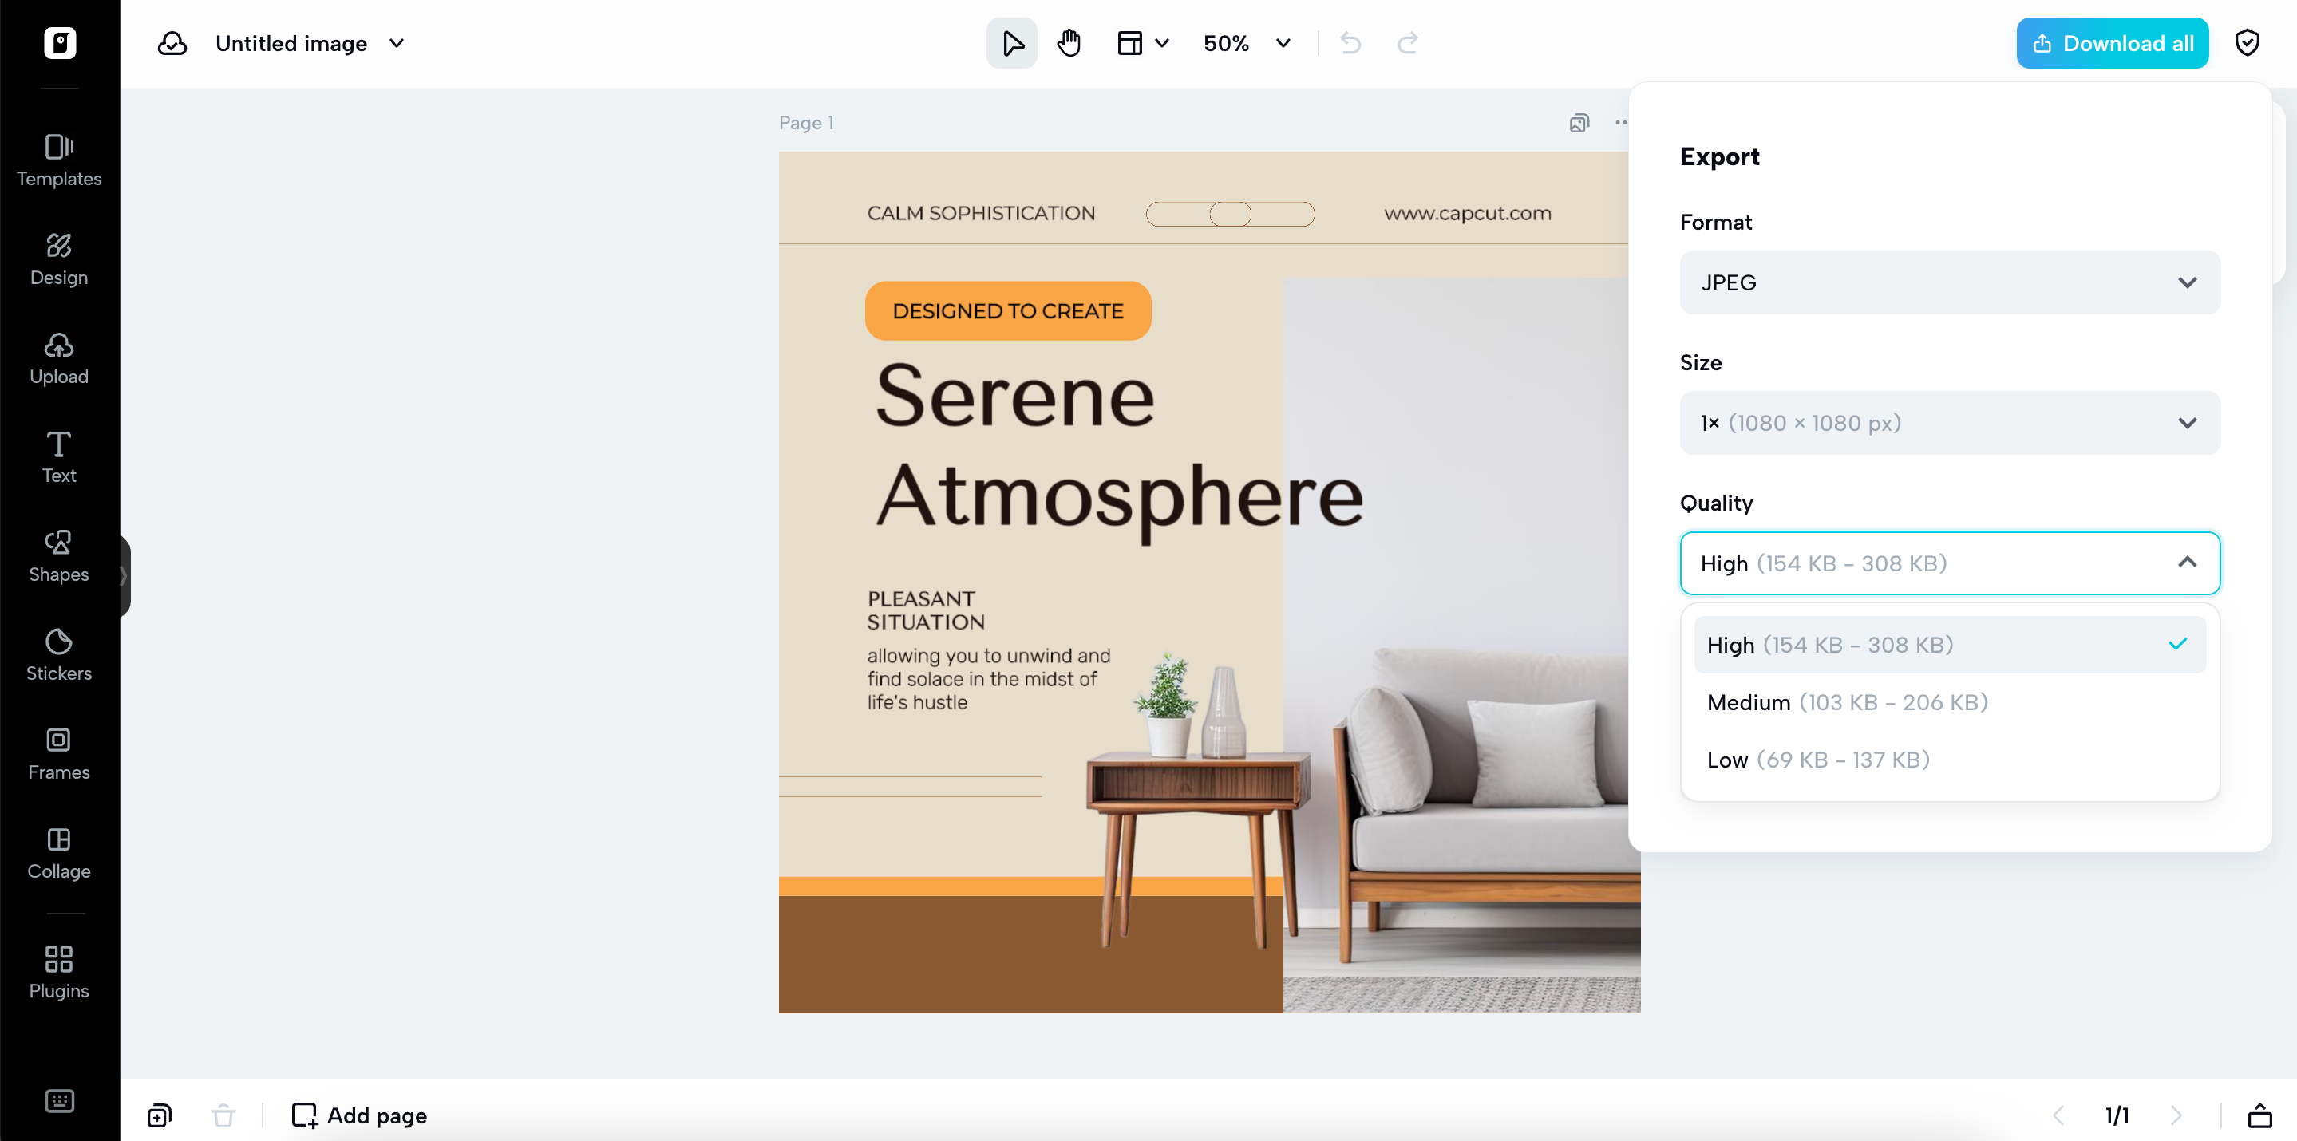Open the Frames panel
The image size is (2297, 1141).
click(x=59, y=754)
